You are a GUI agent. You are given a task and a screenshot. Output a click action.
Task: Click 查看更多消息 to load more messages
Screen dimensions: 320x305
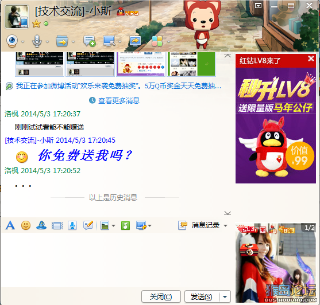[119, 100]
